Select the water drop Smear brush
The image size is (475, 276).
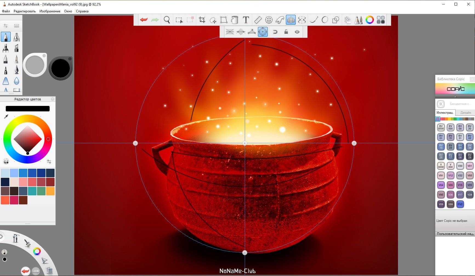click(x=16, y=81)
